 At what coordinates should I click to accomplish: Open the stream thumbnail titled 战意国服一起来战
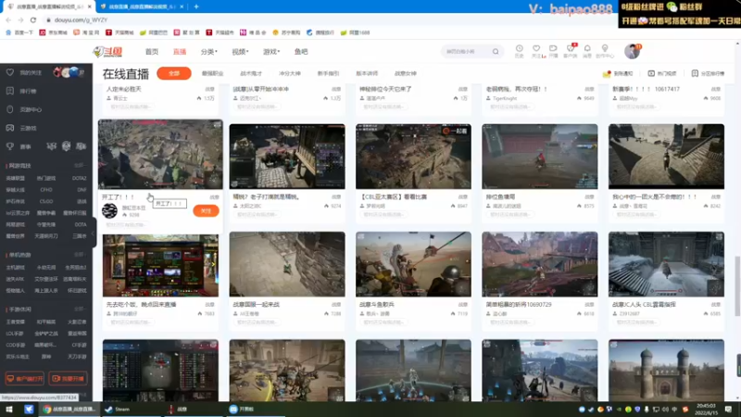[287, 264]
